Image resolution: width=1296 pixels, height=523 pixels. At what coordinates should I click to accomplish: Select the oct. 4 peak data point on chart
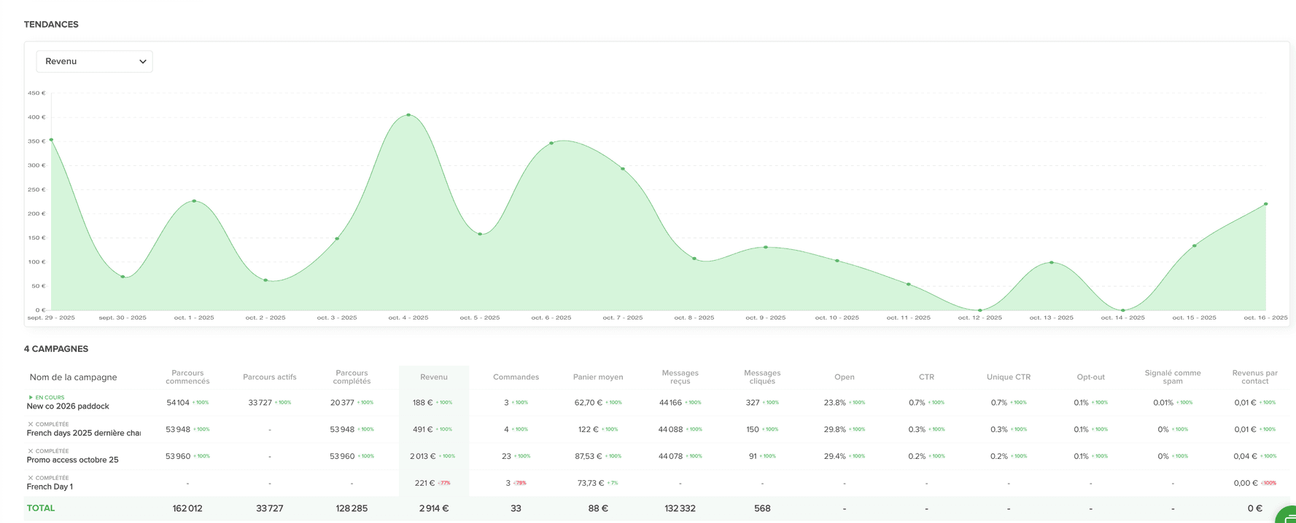(408, 115)
